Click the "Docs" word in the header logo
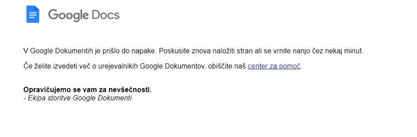Viewport: 417px width, 137px height. [106, 15]
